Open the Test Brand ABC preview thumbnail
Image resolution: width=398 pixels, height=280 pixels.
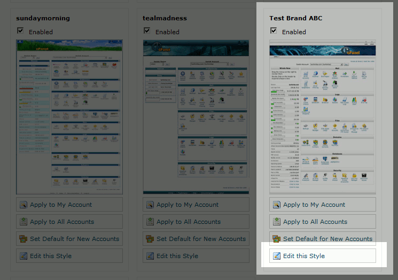[322, 117]
